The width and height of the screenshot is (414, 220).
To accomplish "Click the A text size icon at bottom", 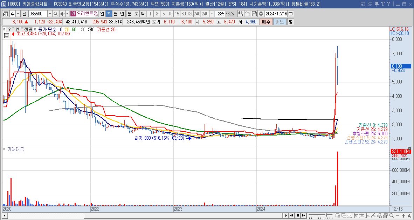I will (409, 216).
